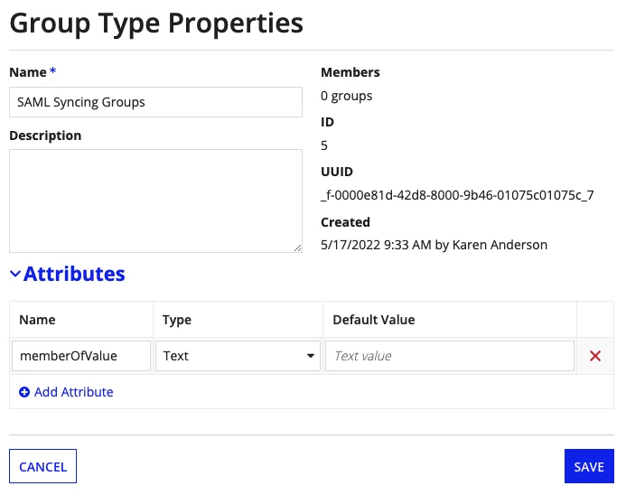Image resolution: width=626 pixels, height=495 pixels.
Task: Click the Default Value text input
Action: point(450,356)
